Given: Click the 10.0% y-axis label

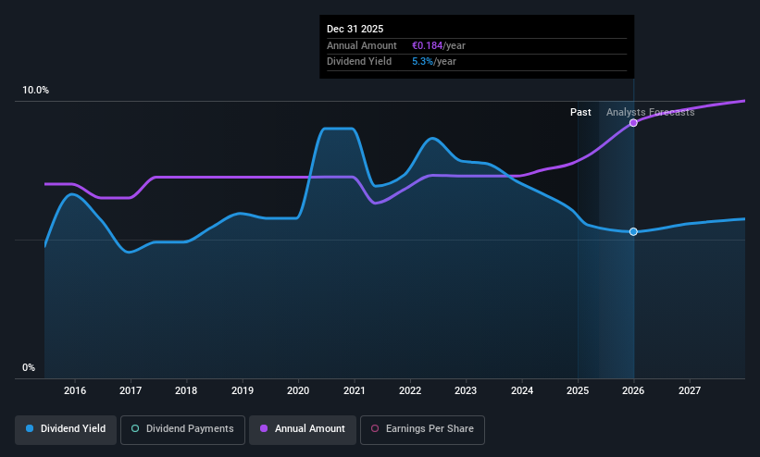Looking at the screenshot, I should (35, 90).
